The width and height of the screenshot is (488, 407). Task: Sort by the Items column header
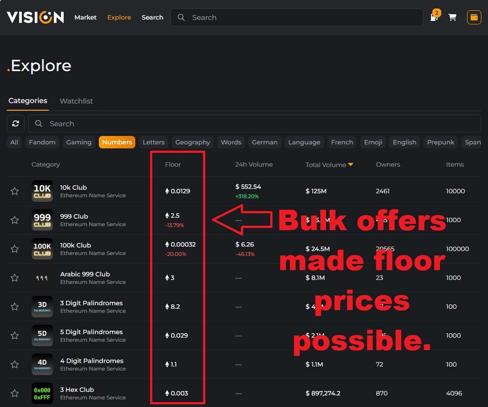tap(455, 164)
